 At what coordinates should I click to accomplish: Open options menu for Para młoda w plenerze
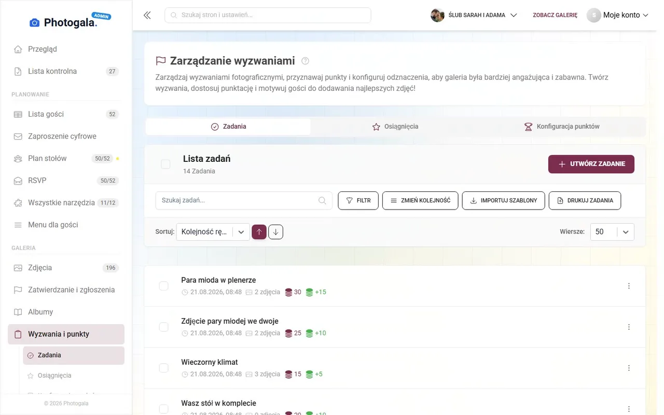point(629,286)
